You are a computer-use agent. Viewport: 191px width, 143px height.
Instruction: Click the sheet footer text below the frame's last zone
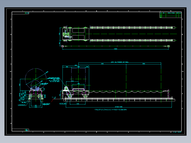177,132
